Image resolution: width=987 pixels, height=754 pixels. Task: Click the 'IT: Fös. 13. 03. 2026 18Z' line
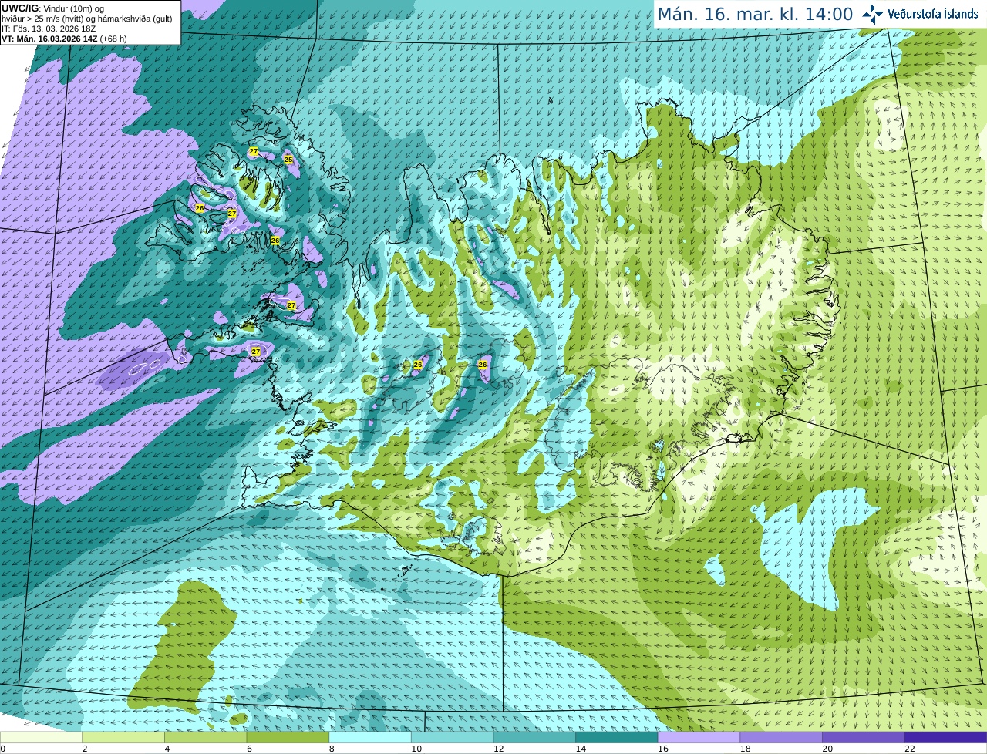(x=49, y=29)
